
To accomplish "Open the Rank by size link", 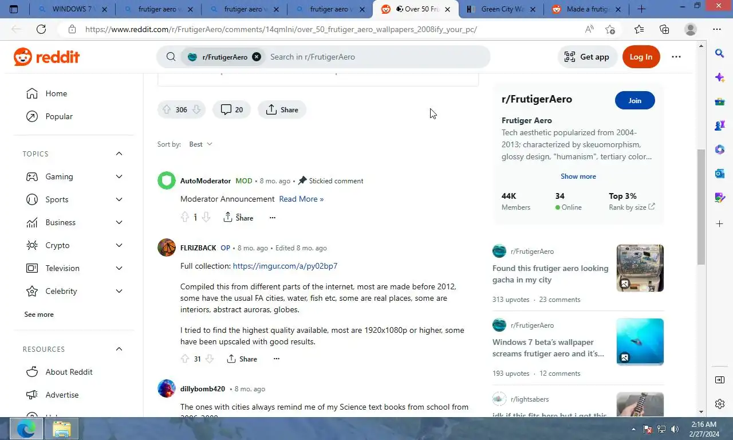I will [632, 207].
